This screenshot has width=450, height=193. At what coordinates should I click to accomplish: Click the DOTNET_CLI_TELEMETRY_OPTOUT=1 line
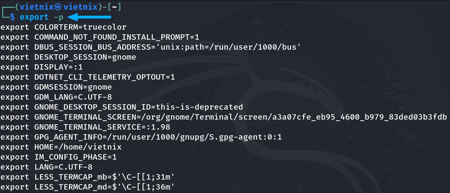(88, 77)
